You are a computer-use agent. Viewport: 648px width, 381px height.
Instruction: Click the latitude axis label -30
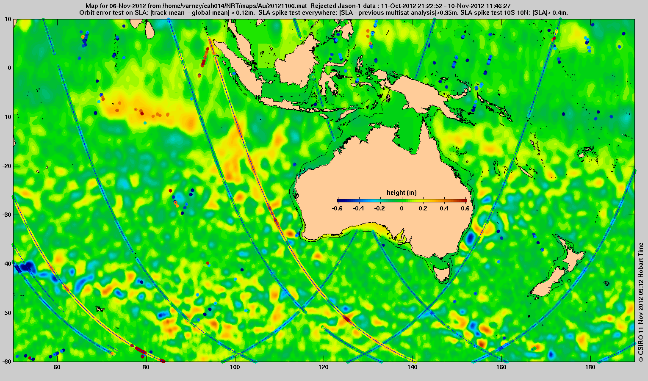(x=7, y=215)
